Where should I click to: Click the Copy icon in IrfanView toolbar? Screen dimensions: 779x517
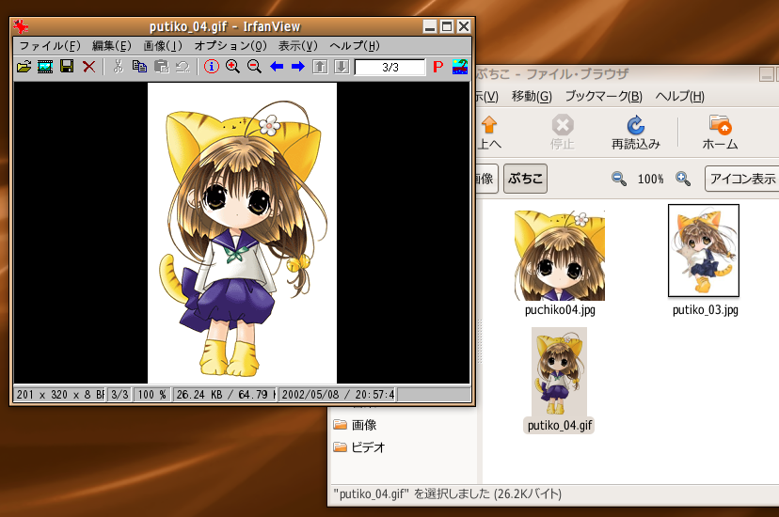[139, 67]
